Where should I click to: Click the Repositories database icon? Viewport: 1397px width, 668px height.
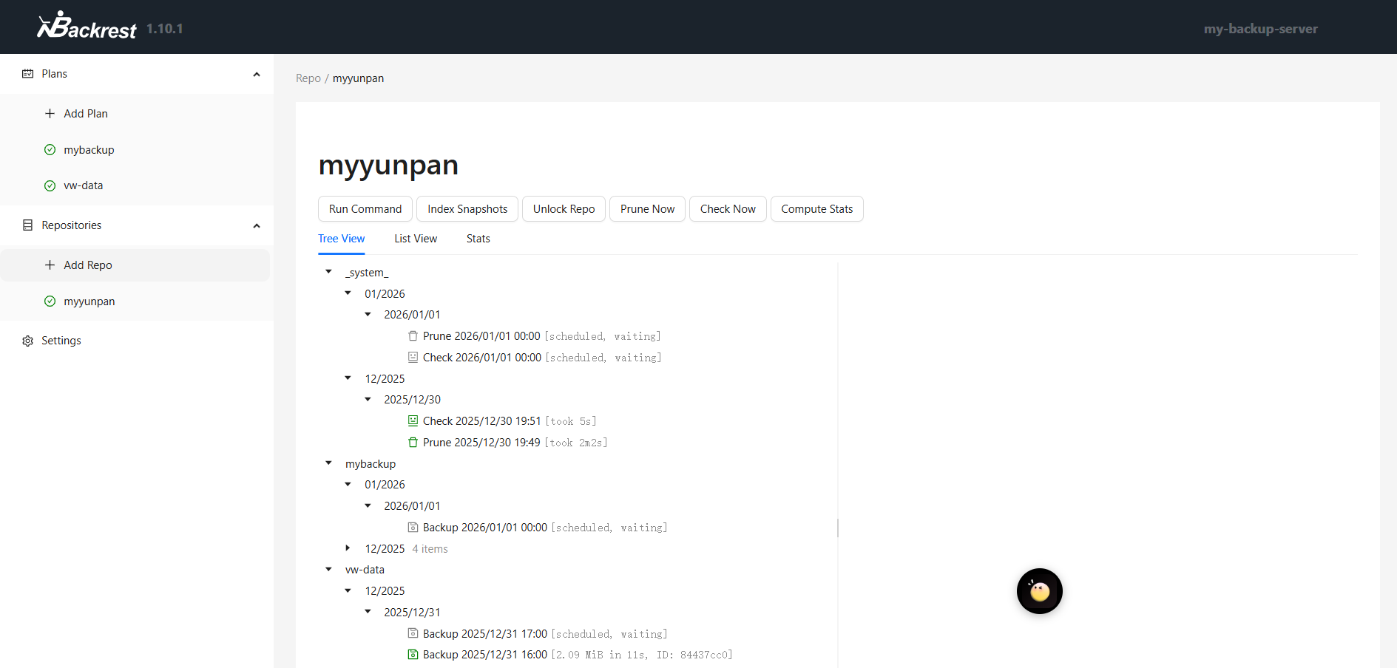point(28,225)
